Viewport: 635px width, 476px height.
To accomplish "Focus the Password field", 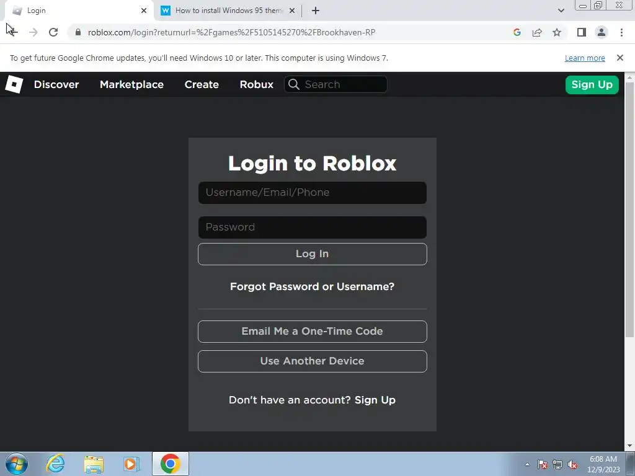I will pyautogui.click(x=313, y=227).
